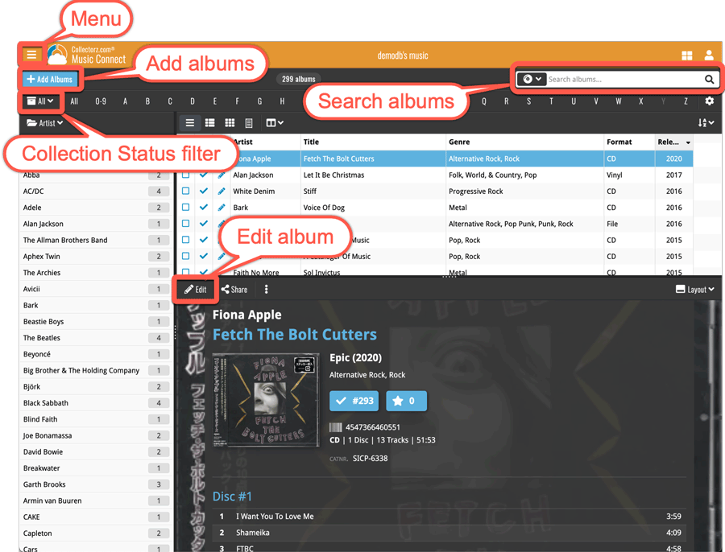Click the Music Connect logo
Screen dimensions: 725x552
click(87, 55)
